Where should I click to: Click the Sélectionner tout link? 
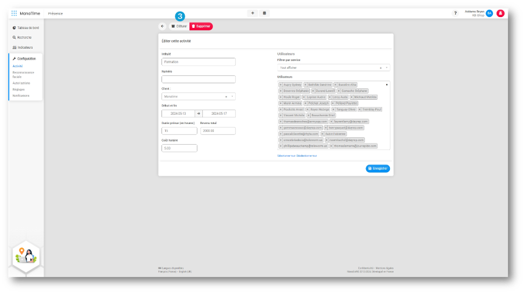coord(286,156)
